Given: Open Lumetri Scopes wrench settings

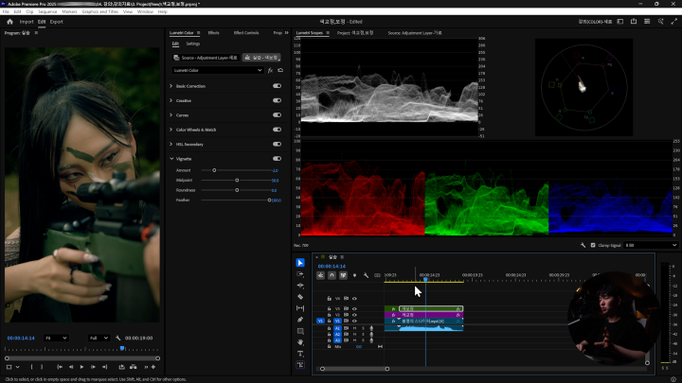Looking at the screenshot, I should click(x=583, y=245).
